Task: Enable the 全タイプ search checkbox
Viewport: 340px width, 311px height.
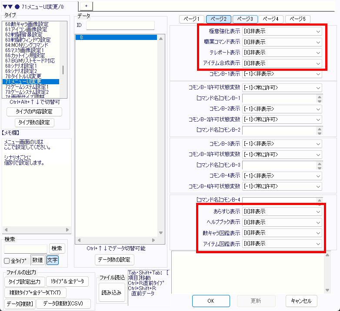Action: click(7, 261)
